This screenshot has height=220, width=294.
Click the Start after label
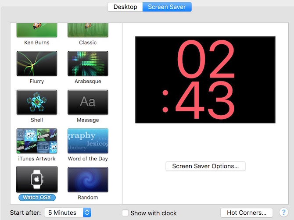[x=25, y=213]
